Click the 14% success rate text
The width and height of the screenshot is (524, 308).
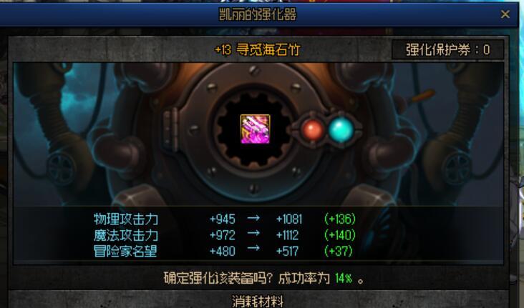[x=344, y=278]
